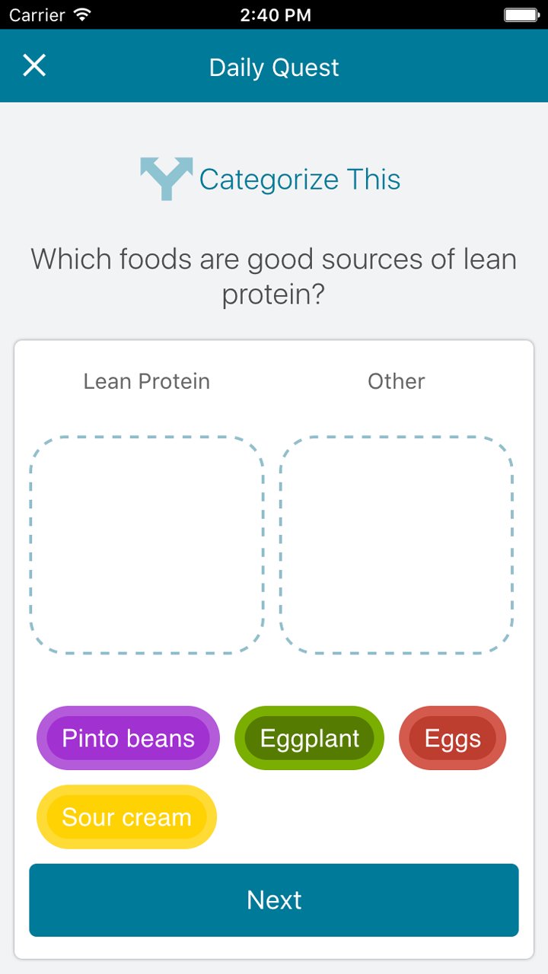The height and width of the screenshot is (974, 548).
Task: Select the purple Pinto beans chip
Action: [x=128, y=738]
